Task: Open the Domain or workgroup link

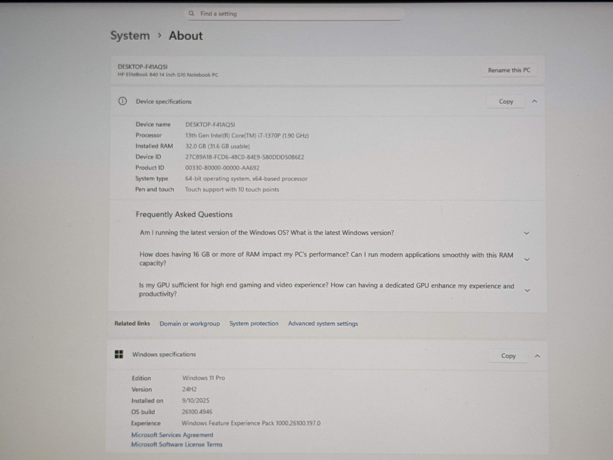Action: click(190, 324)
